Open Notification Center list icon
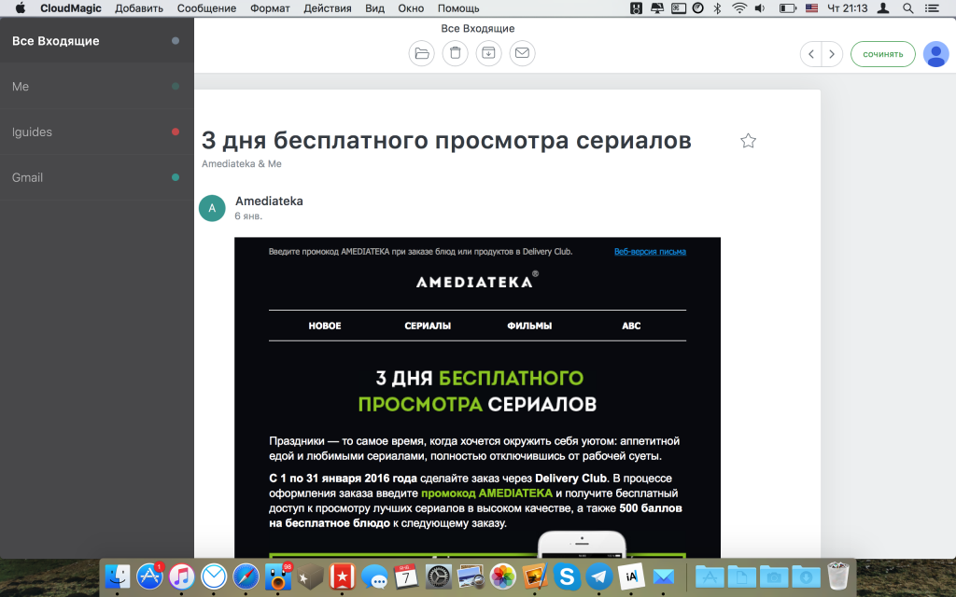Image resolution: width=956 pixels, height=597 pixels. (932, 8)
